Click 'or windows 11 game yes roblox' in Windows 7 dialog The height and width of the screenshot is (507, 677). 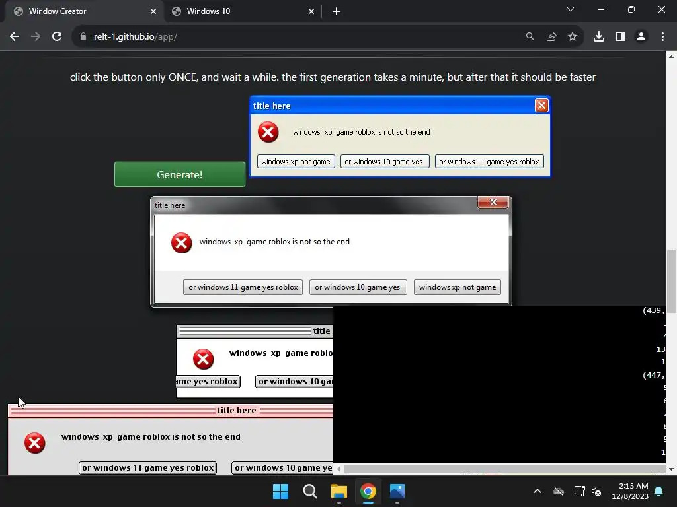click(x=243, y=287)
